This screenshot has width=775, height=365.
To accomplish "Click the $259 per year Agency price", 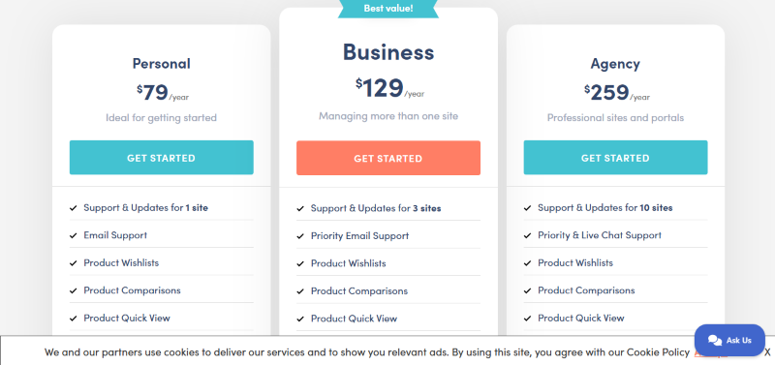I will [x=616, y=92].
